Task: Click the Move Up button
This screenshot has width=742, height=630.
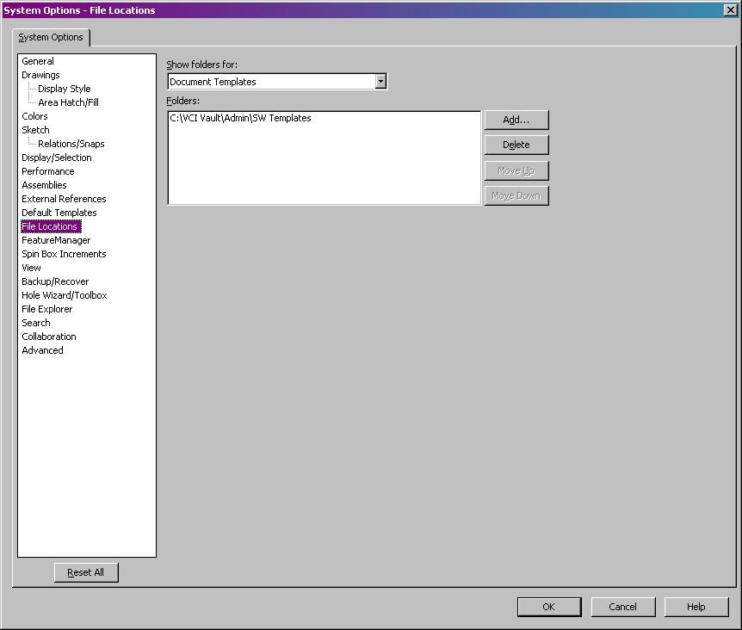Action: (516, 170)
